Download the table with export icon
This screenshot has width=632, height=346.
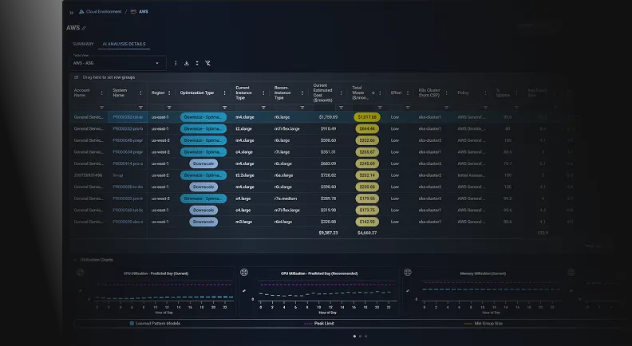(x=187, y=63)
